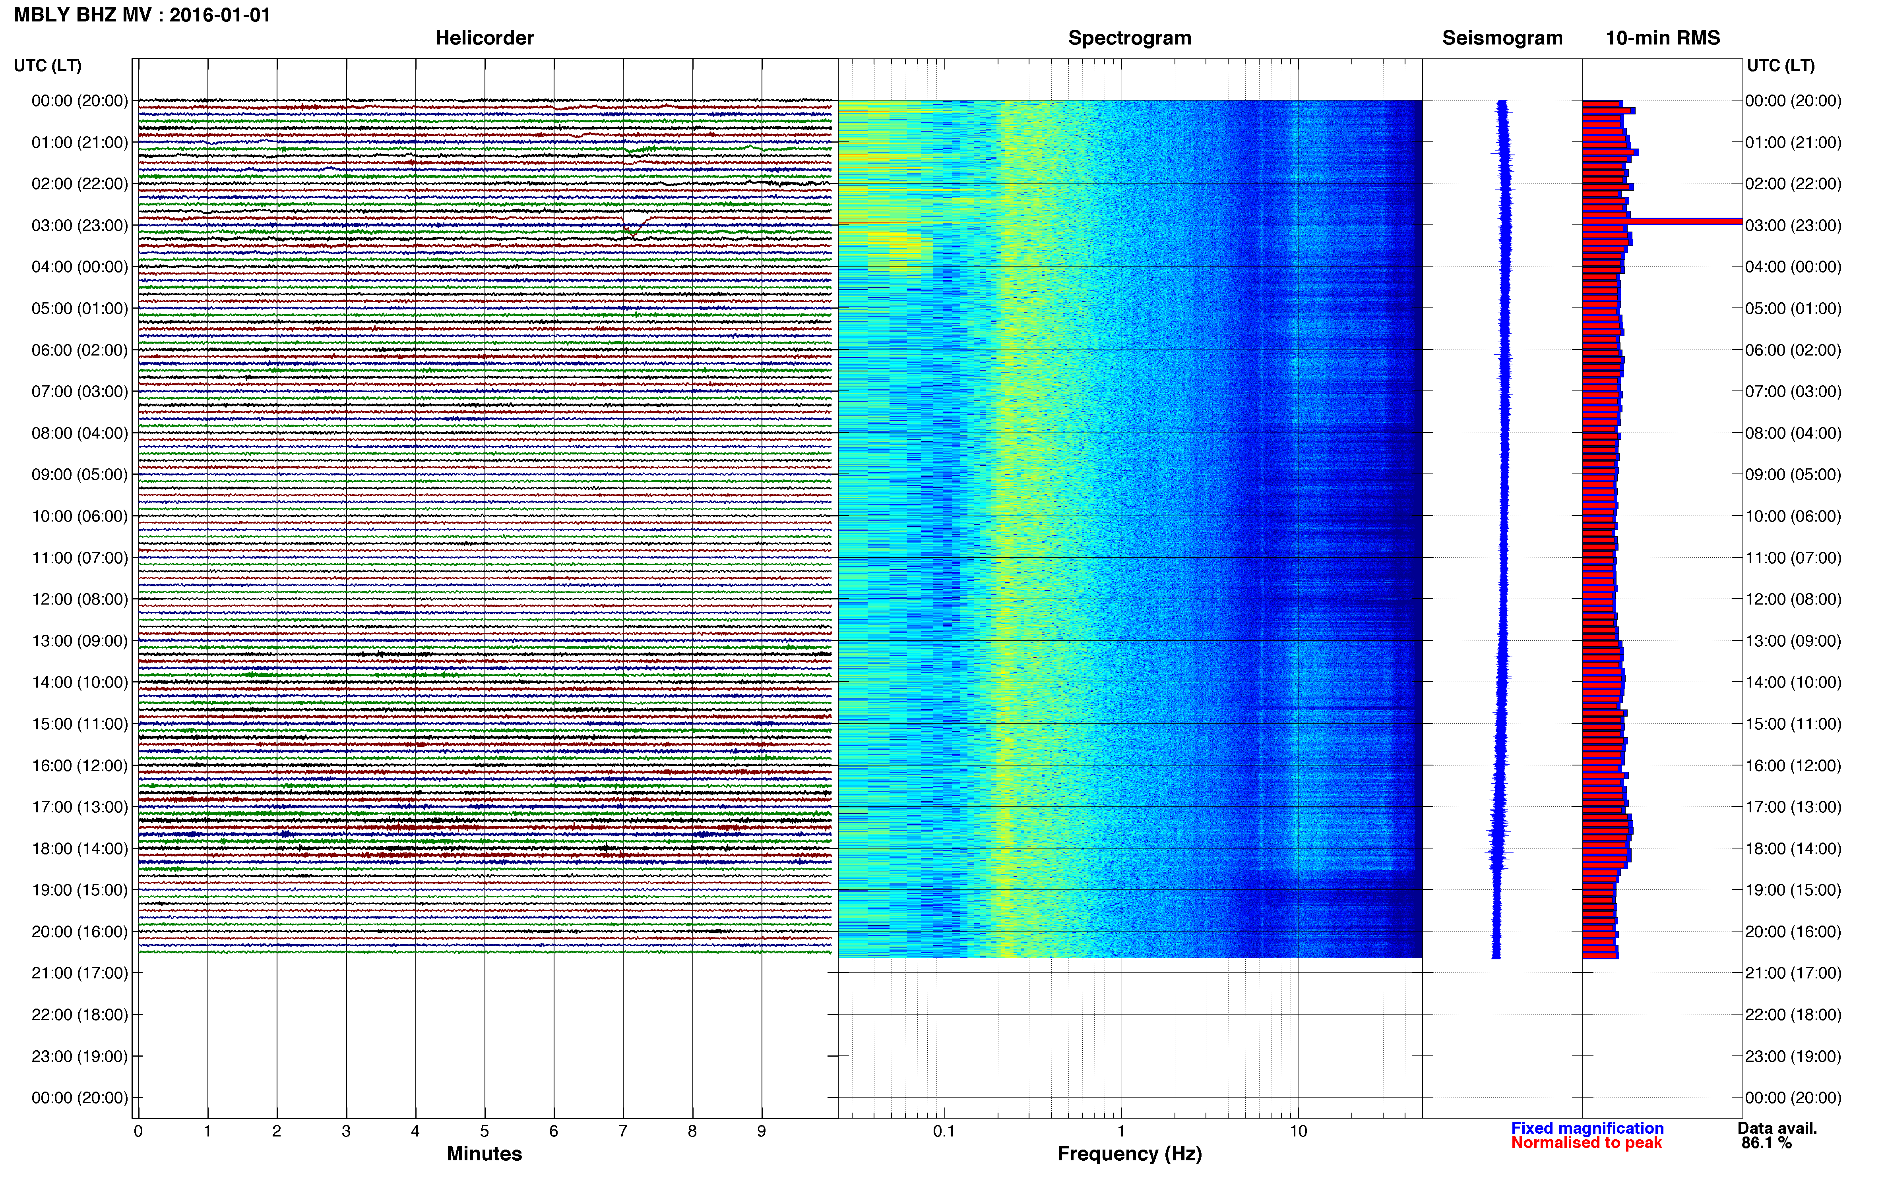Click the yellow low-frequency patch below 03:00 in spectrogram
Viewport: 1884px width, 1177px height.
[895, 245]
